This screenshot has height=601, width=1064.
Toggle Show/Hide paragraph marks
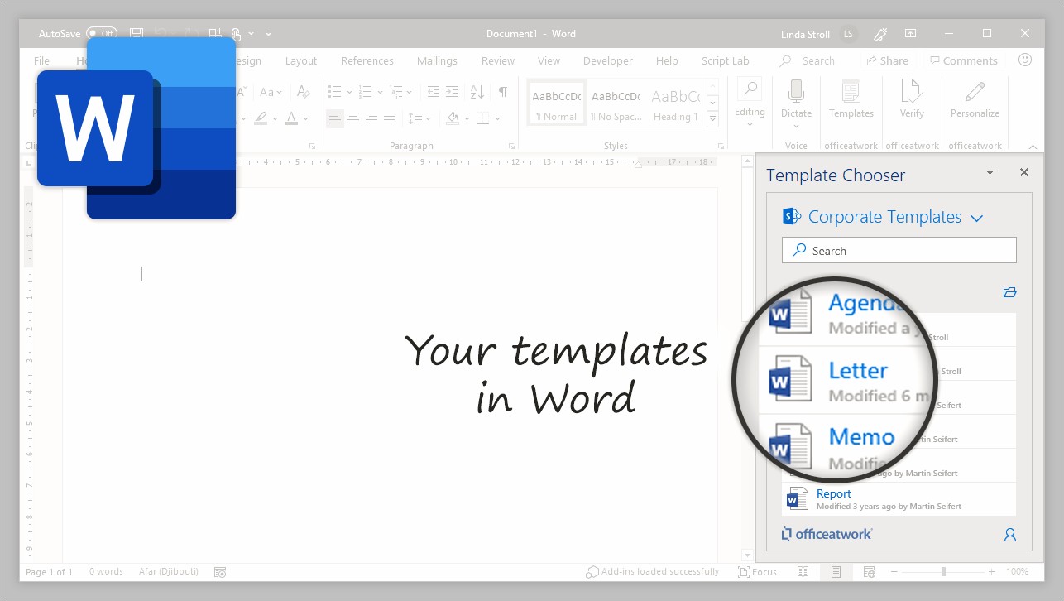point(502,92)
